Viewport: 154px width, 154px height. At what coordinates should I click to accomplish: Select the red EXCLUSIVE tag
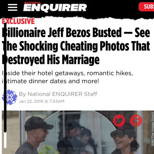[18, 21]
